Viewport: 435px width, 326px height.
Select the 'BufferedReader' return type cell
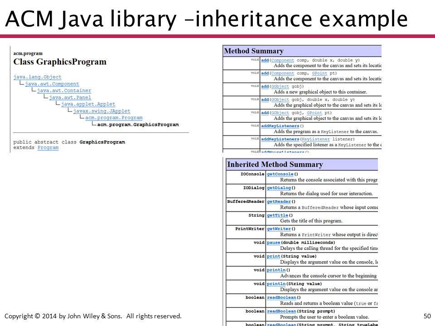point(246,201)
